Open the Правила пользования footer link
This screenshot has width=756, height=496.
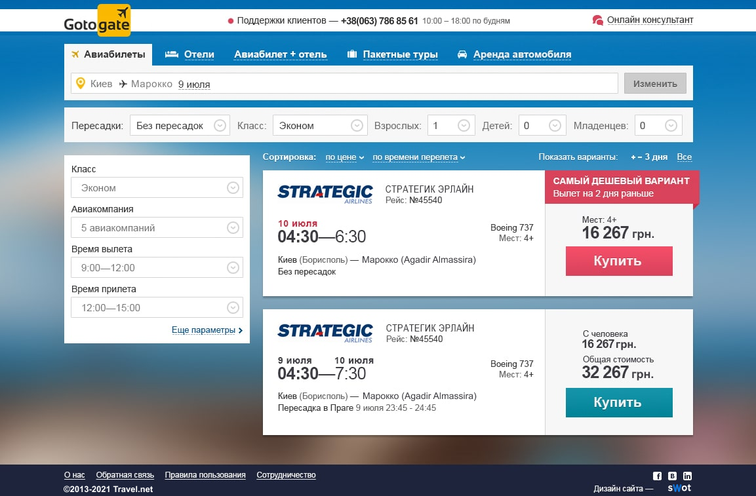(x=205, y=475)
